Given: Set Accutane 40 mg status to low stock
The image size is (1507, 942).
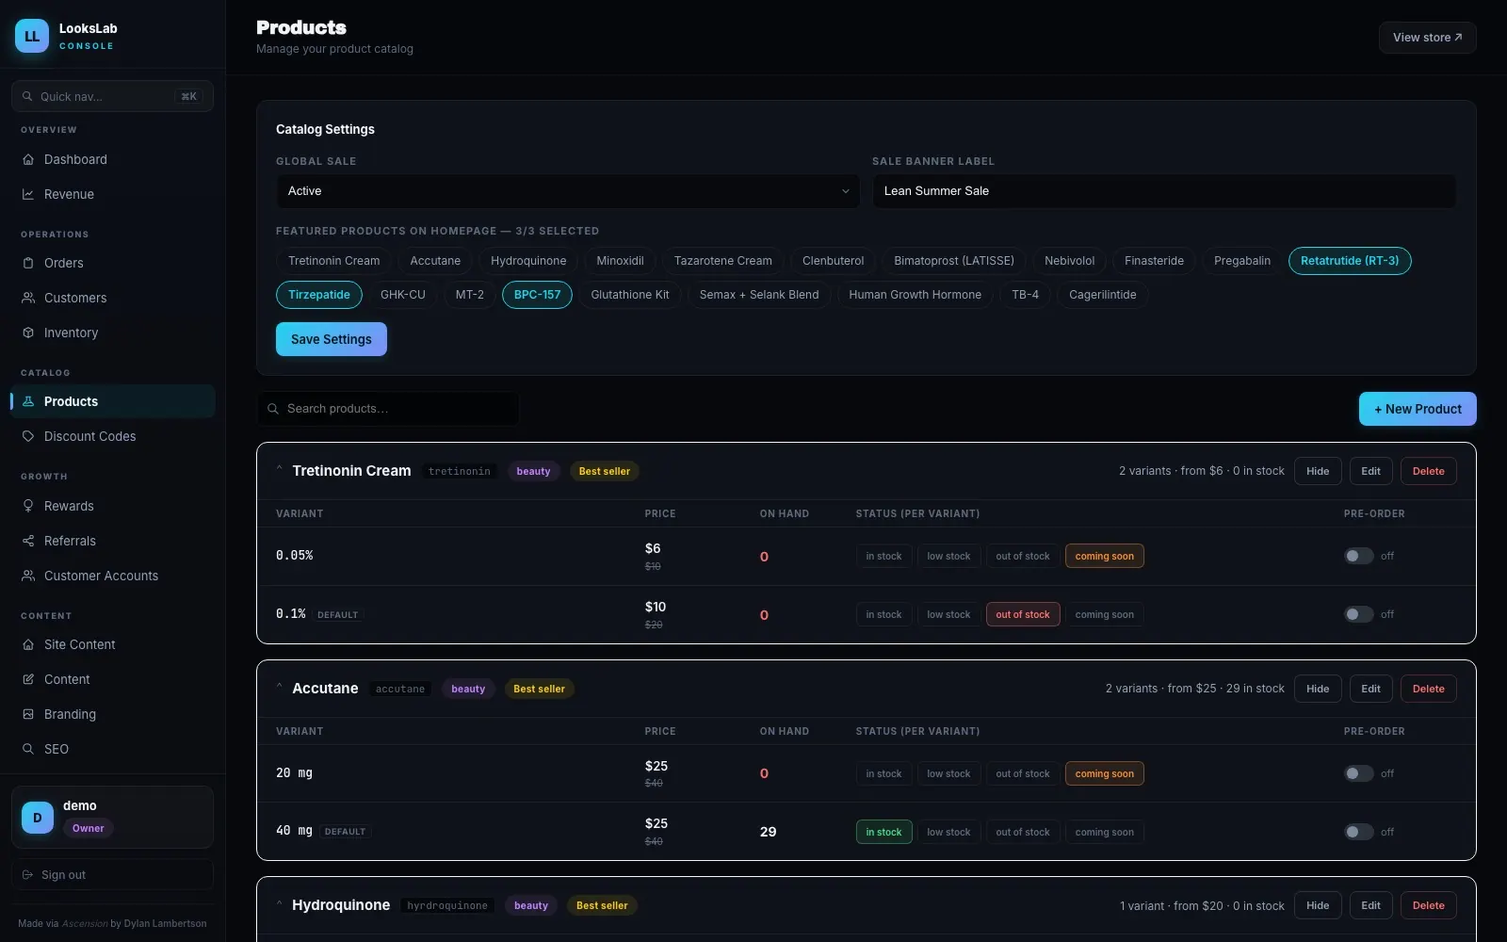Looking at the screenshot, I should click(948, 832).
